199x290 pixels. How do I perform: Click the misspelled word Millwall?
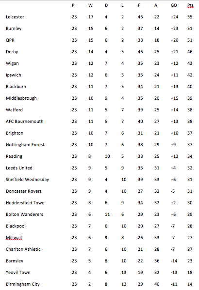(x=14, y=238)
